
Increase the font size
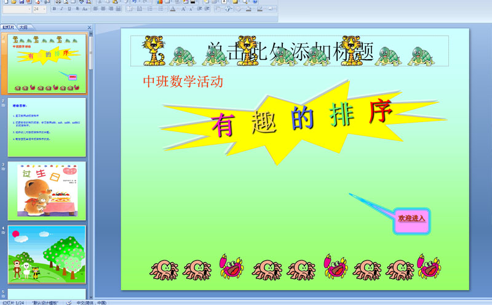pos(183,9)
